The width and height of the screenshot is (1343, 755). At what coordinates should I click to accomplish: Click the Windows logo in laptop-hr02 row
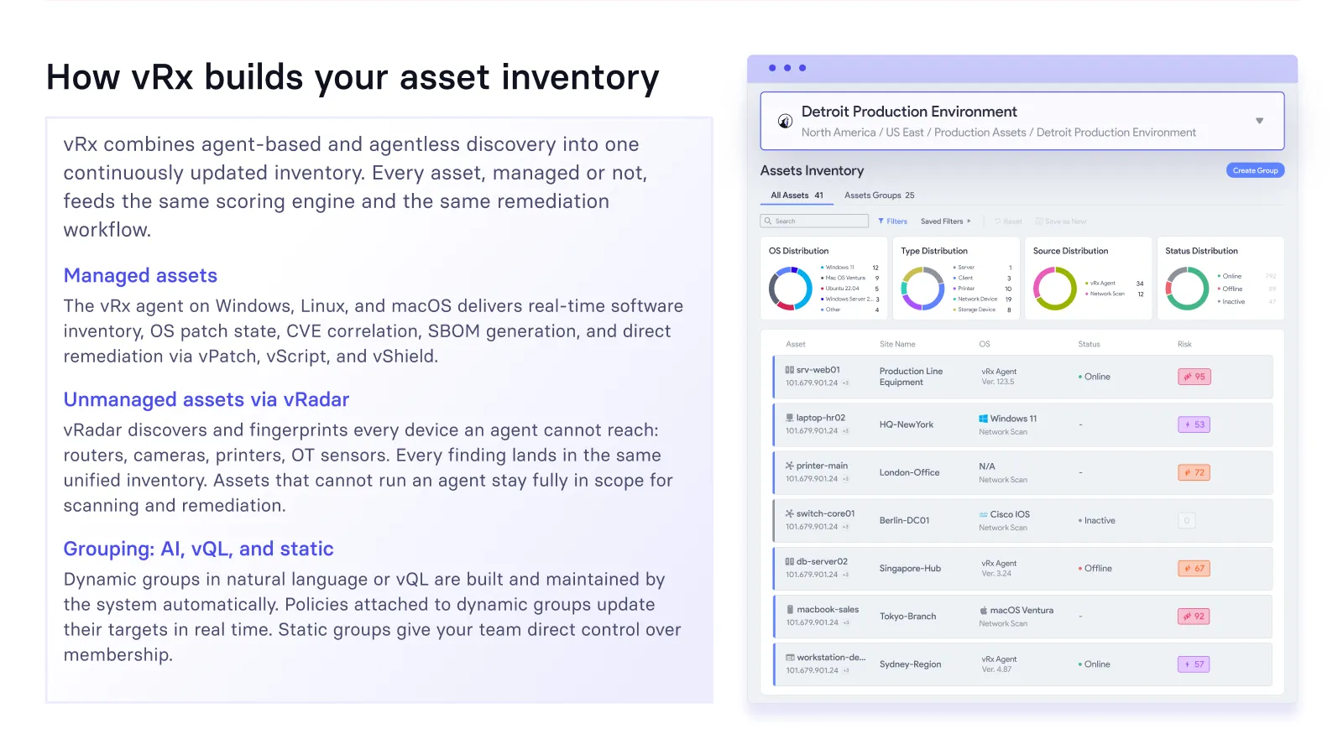[983, 419]
